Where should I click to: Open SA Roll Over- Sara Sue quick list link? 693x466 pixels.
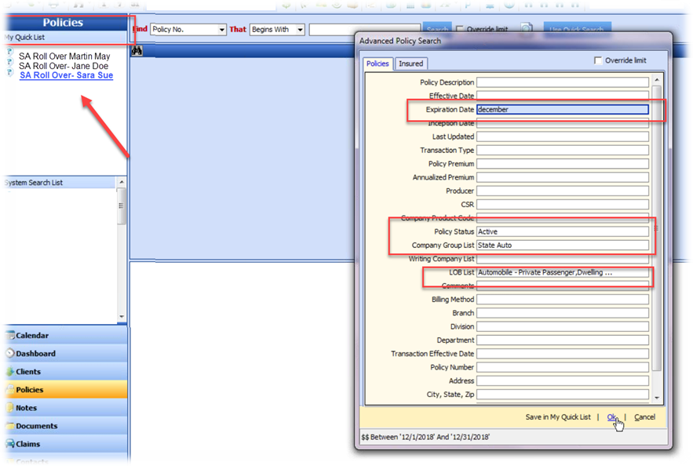click(x=66, y=76)
